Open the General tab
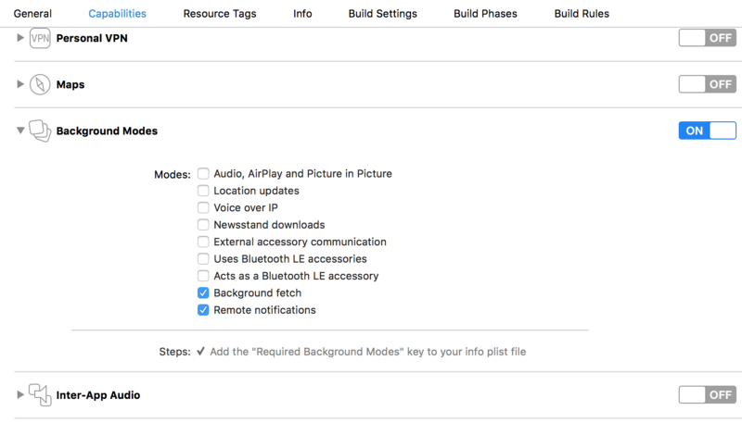Viewport: 742px width, 423px height. click(x=32, y=14)
